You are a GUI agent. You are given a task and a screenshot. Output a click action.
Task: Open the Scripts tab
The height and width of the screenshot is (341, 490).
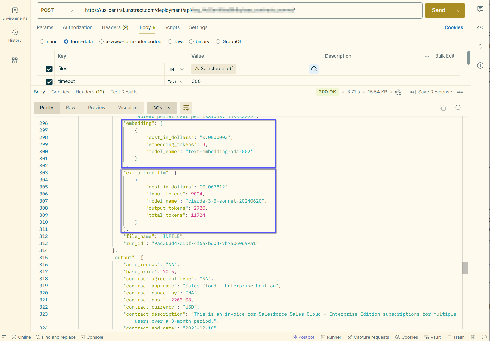[172, 27]
